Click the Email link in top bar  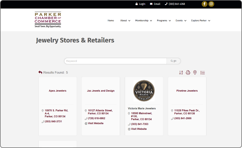pos(157,4)
